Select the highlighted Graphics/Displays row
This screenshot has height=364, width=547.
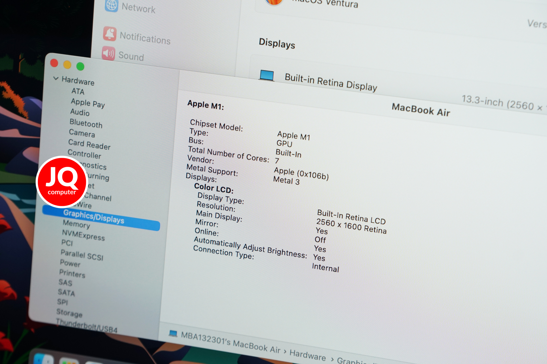coord(101,218)
